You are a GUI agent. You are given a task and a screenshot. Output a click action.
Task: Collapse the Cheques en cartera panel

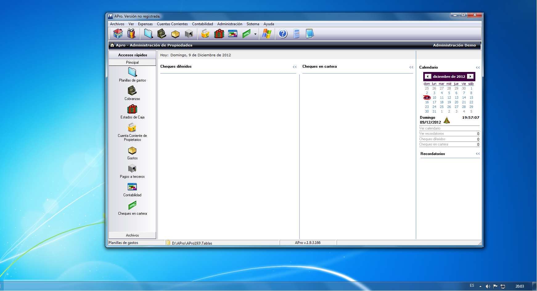[x=411, y=67]
